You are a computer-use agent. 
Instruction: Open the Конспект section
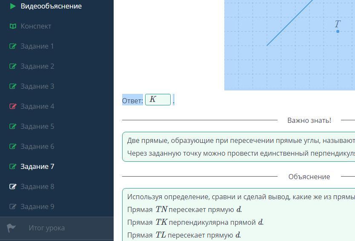coord(36,26)
